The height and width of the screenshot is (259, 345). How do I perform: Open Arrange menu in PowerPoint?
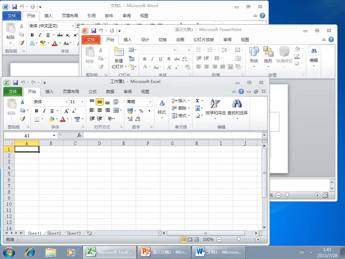(268, 57)
